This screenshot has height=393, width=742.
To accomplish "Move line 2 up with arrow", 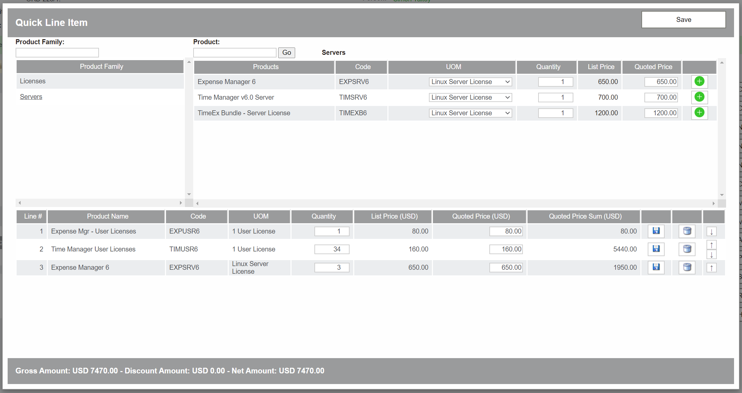I will click(x=711, y=245).
